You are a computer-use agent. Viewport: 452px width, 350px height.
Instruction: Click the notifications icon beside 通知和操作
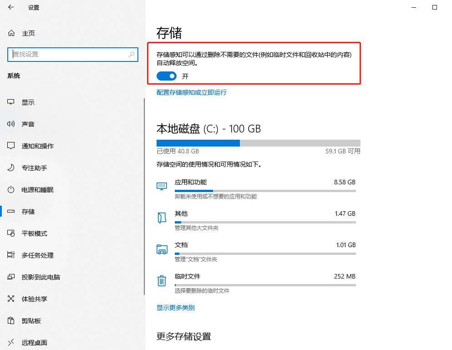[11, 146]
